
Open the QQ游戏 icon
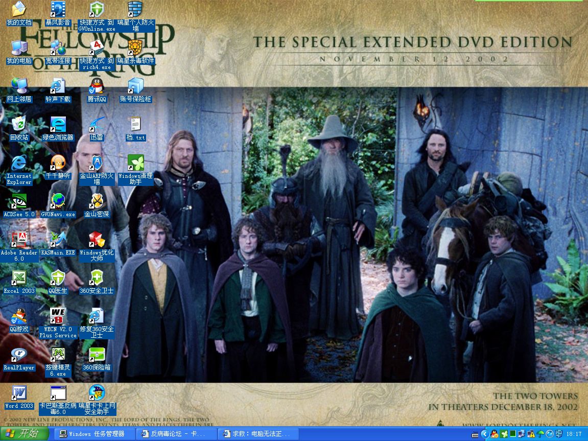point(19,320)
